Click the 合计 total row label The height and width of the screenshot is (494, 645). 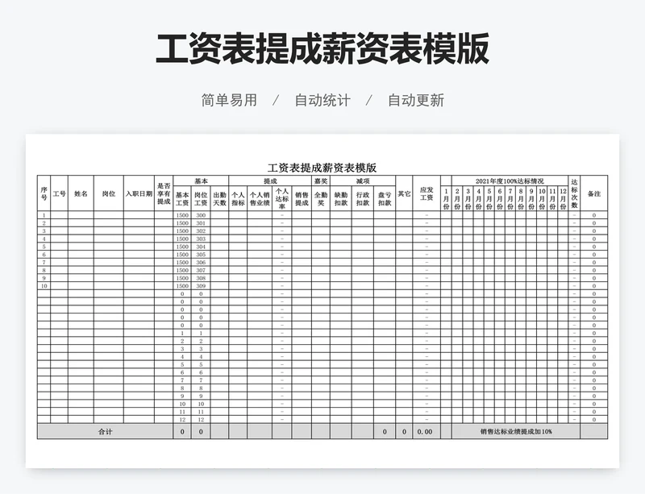point(106,431)
